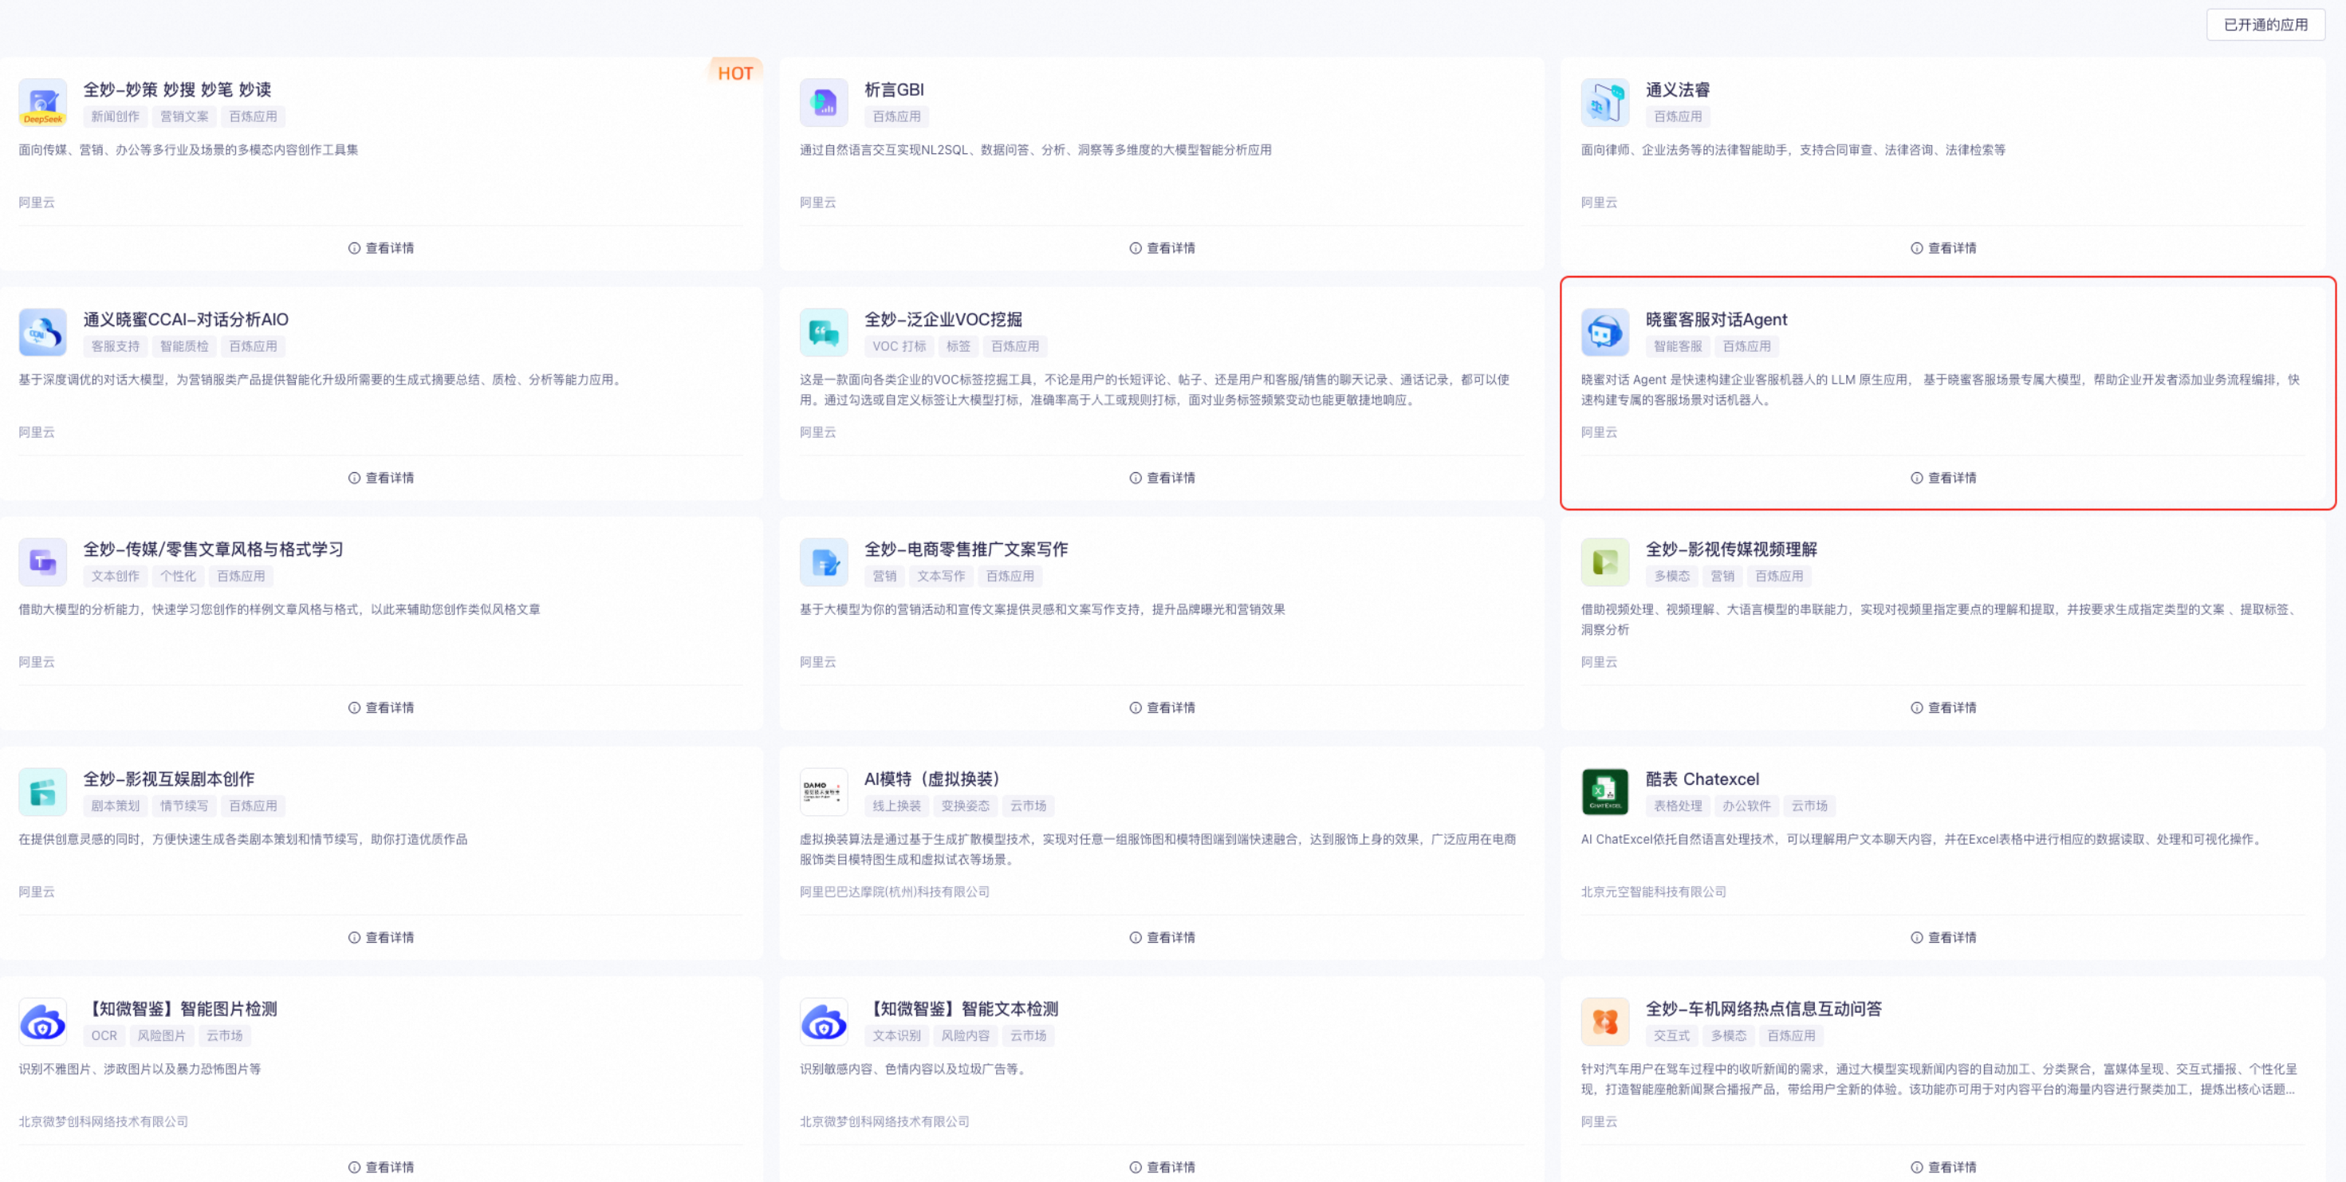Click the HOT badge on 全妙 card
The width and height of the screenshot is (2346, 1182).
pos(735,73)
